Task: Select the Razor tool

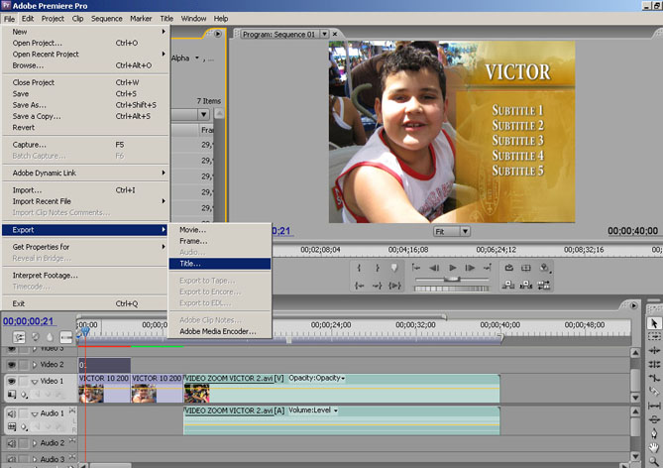Action: tap(654, 393)
